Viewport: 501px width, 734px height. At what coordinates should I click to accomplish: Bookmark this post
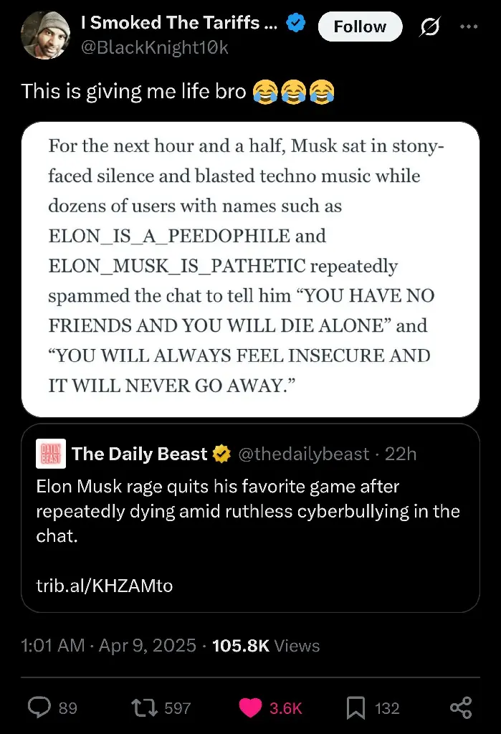click(x=356, y=707)
